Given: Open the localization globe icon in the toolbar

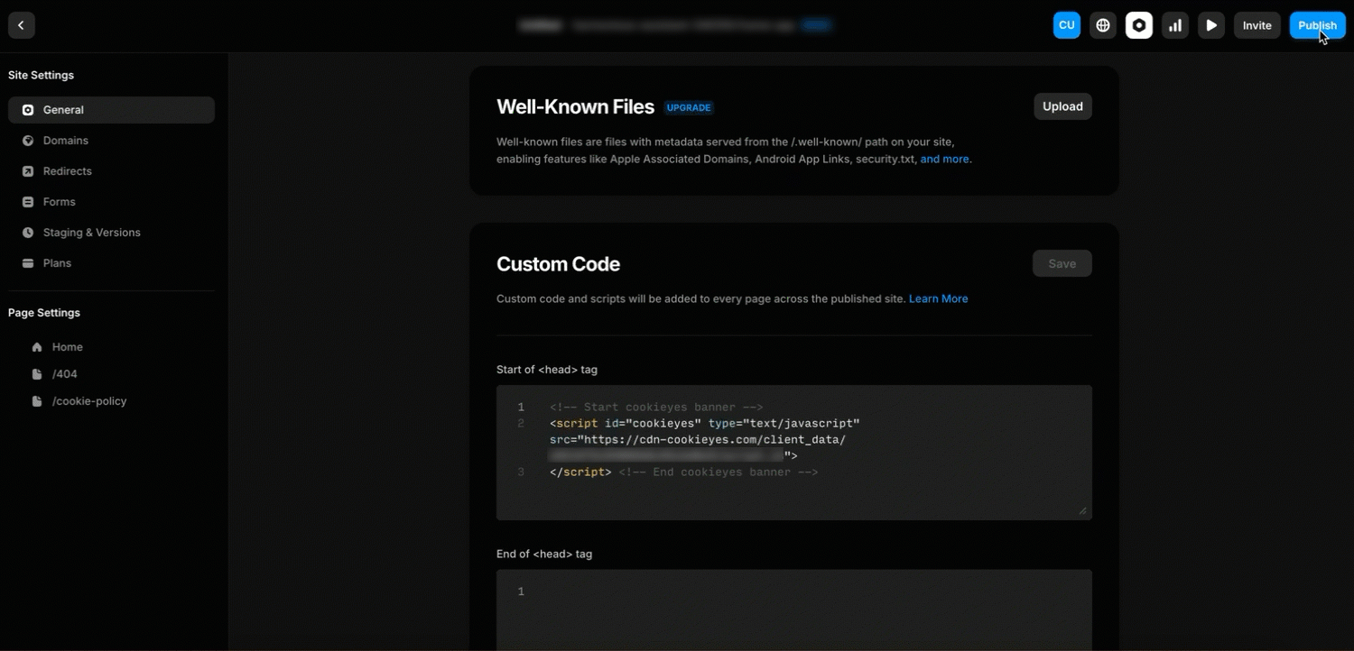Looking at the screenshot, I should pyautogui.click(x=1102, y=24).
